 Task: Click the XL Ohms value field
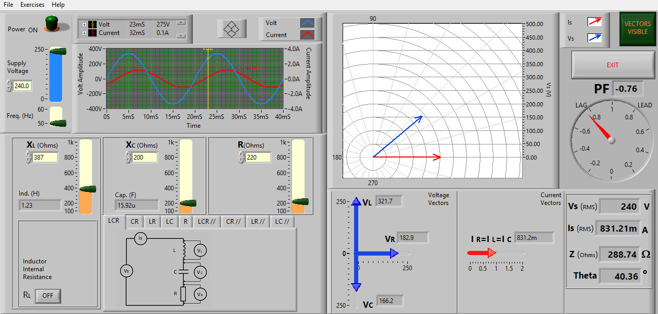point(44,157)
